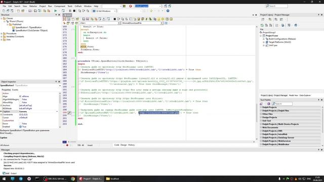The image size is (324, 182).
Task: Expand Target Platforms (Win32) node
Action: (x=264, y=42)
